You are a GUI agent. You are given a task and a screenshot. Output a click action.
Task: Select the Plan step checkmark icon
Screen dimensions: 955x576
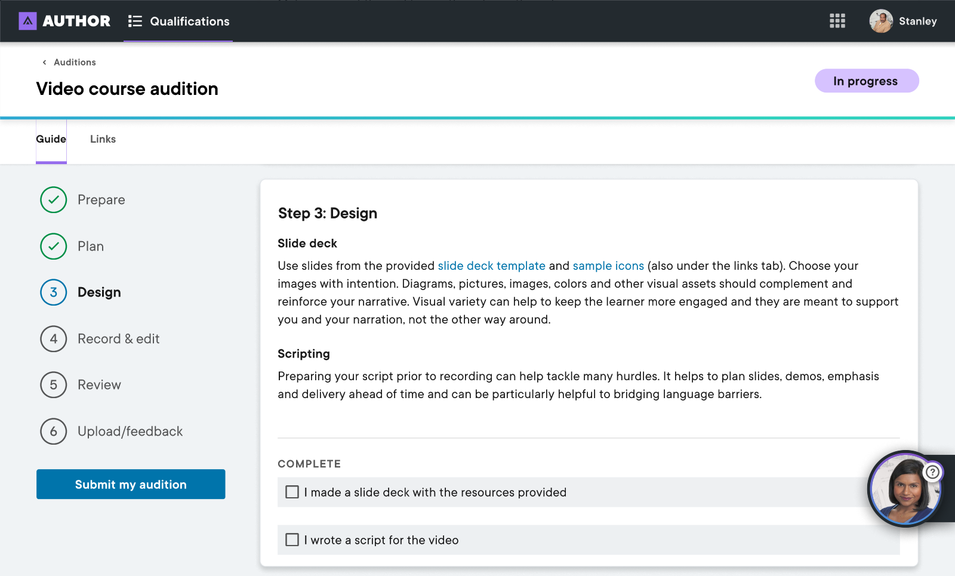54,247
